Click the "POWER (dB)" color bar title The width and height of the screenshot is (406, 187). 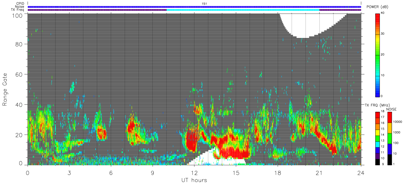coord(377,7)
